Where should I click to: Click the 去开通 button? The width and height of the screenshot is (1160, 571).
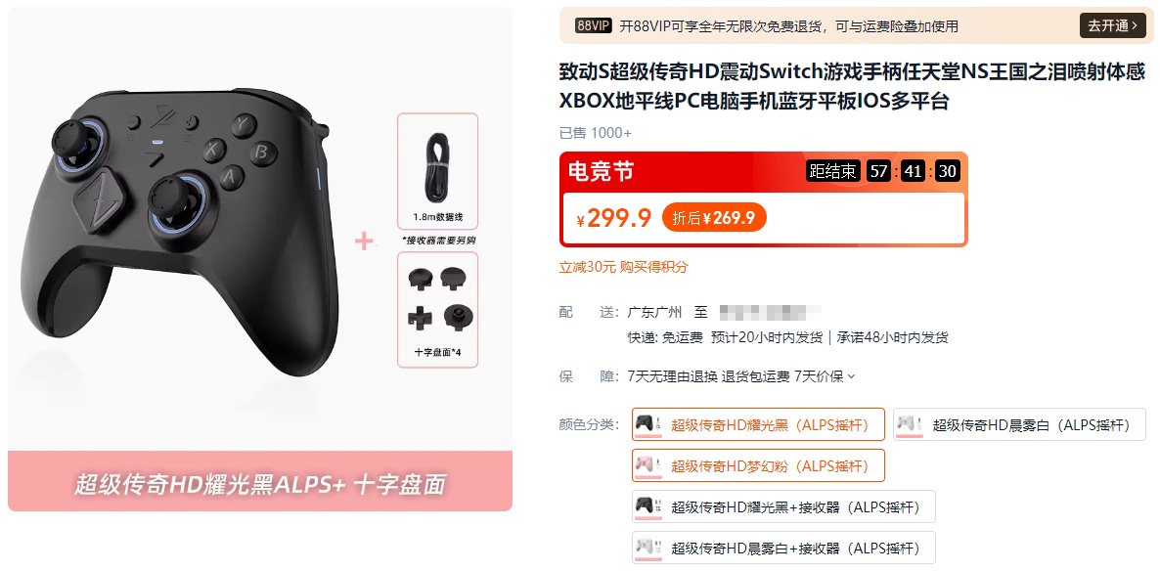click(x=1112, y=25)
